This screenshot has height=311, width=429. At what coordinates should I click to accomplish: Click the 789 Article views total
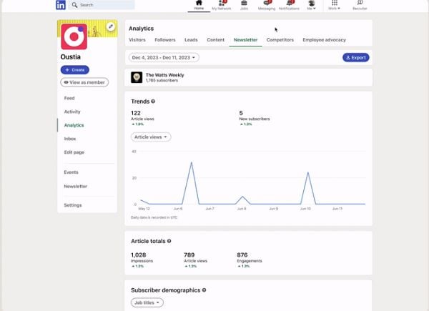tap(189, 255)
